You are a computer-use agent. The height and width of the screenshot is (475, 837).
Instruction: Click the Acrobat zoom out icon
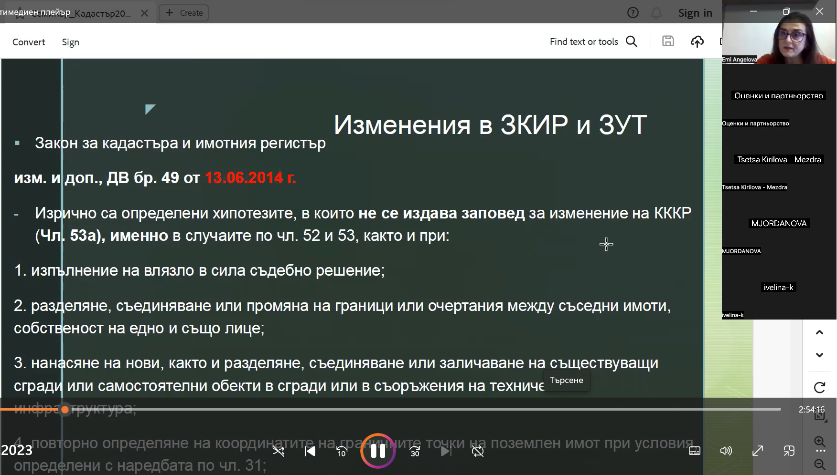820,465
